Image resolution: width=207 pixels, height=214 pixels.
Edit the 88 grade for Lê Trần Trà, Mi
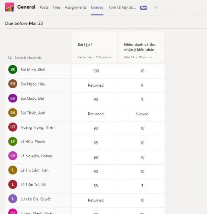click(96, 186)
